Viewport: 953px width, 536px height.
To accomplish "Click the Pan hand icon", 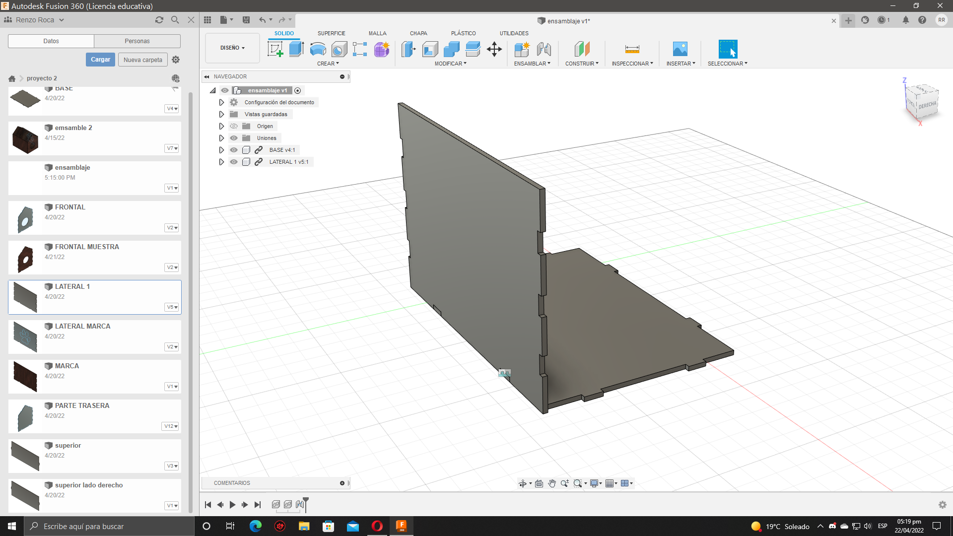I will pyautogui.click(x=552, y=483).
